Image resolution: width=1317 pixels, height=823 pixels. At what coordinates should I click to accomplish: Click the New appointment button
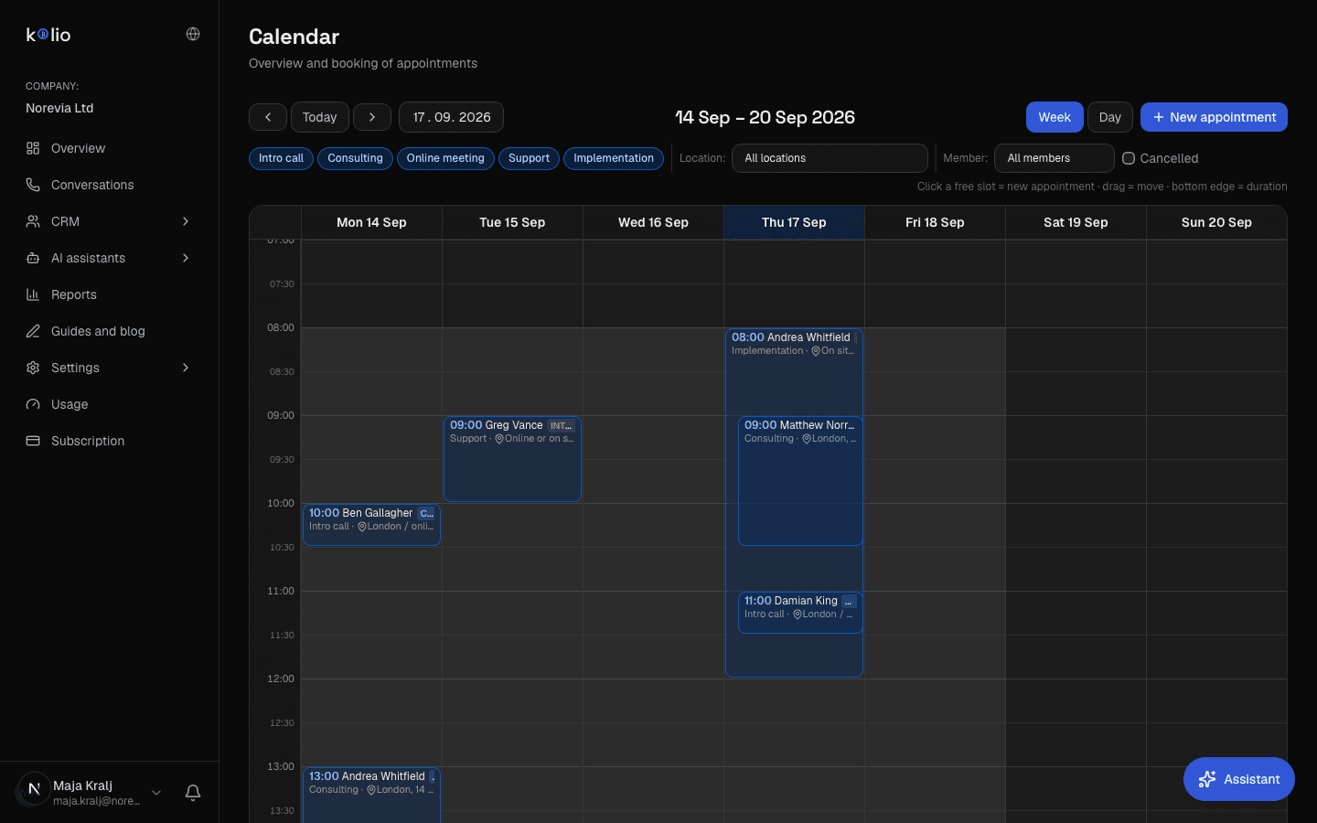click(x=1214, y=117)
